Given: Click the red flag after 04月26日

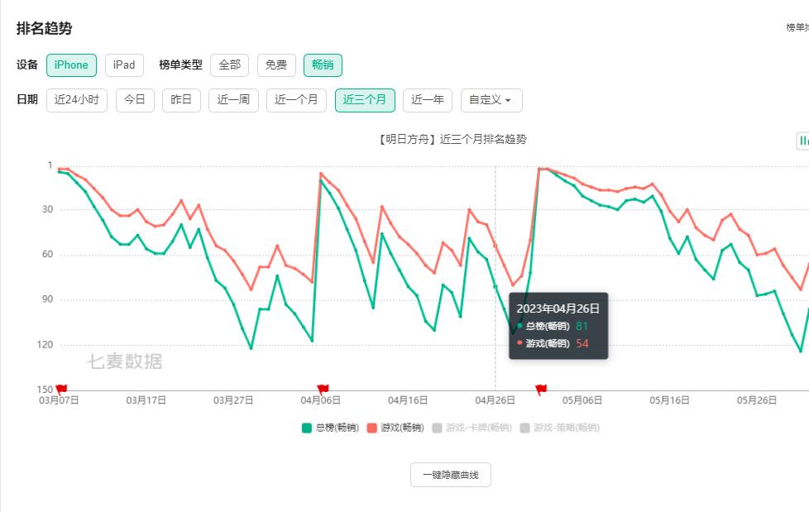Looking at the screenshot, I should coord(541,390).
